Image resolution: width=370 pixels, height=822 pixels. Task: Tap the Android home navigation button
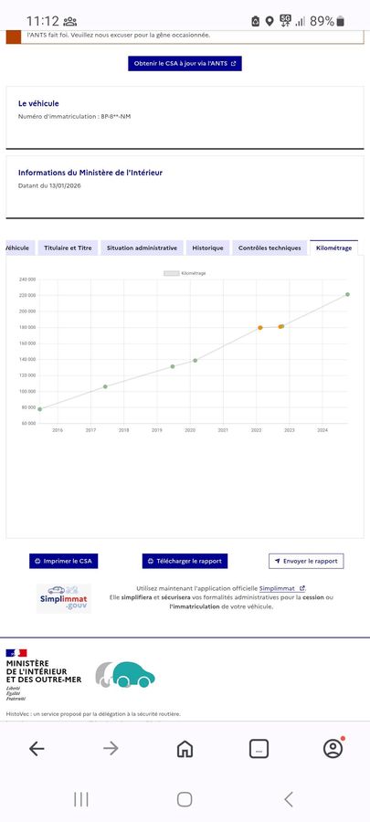[x=185, y=799]
